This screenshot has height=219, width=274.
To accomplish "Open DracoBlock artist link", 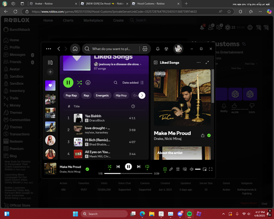I will click(x=97, y=120).
